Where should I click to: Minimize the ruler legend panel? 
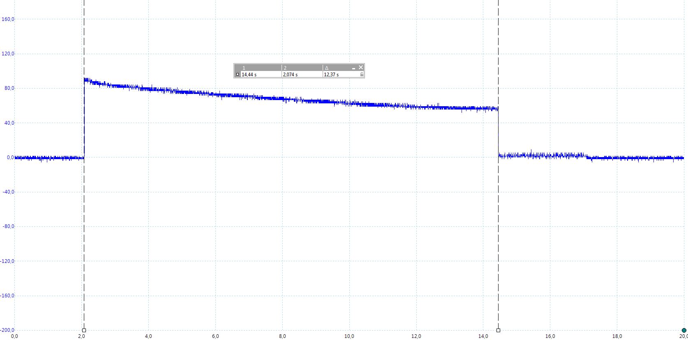coord(353,68)
